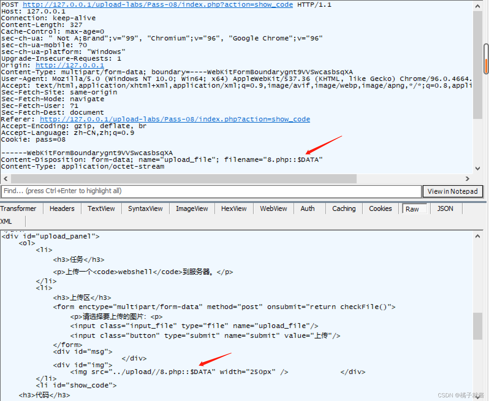Click the Cache-Control: max-age=0 line
Image resolution: width=489 pixels, height=401 pixels.
(52, 32)
